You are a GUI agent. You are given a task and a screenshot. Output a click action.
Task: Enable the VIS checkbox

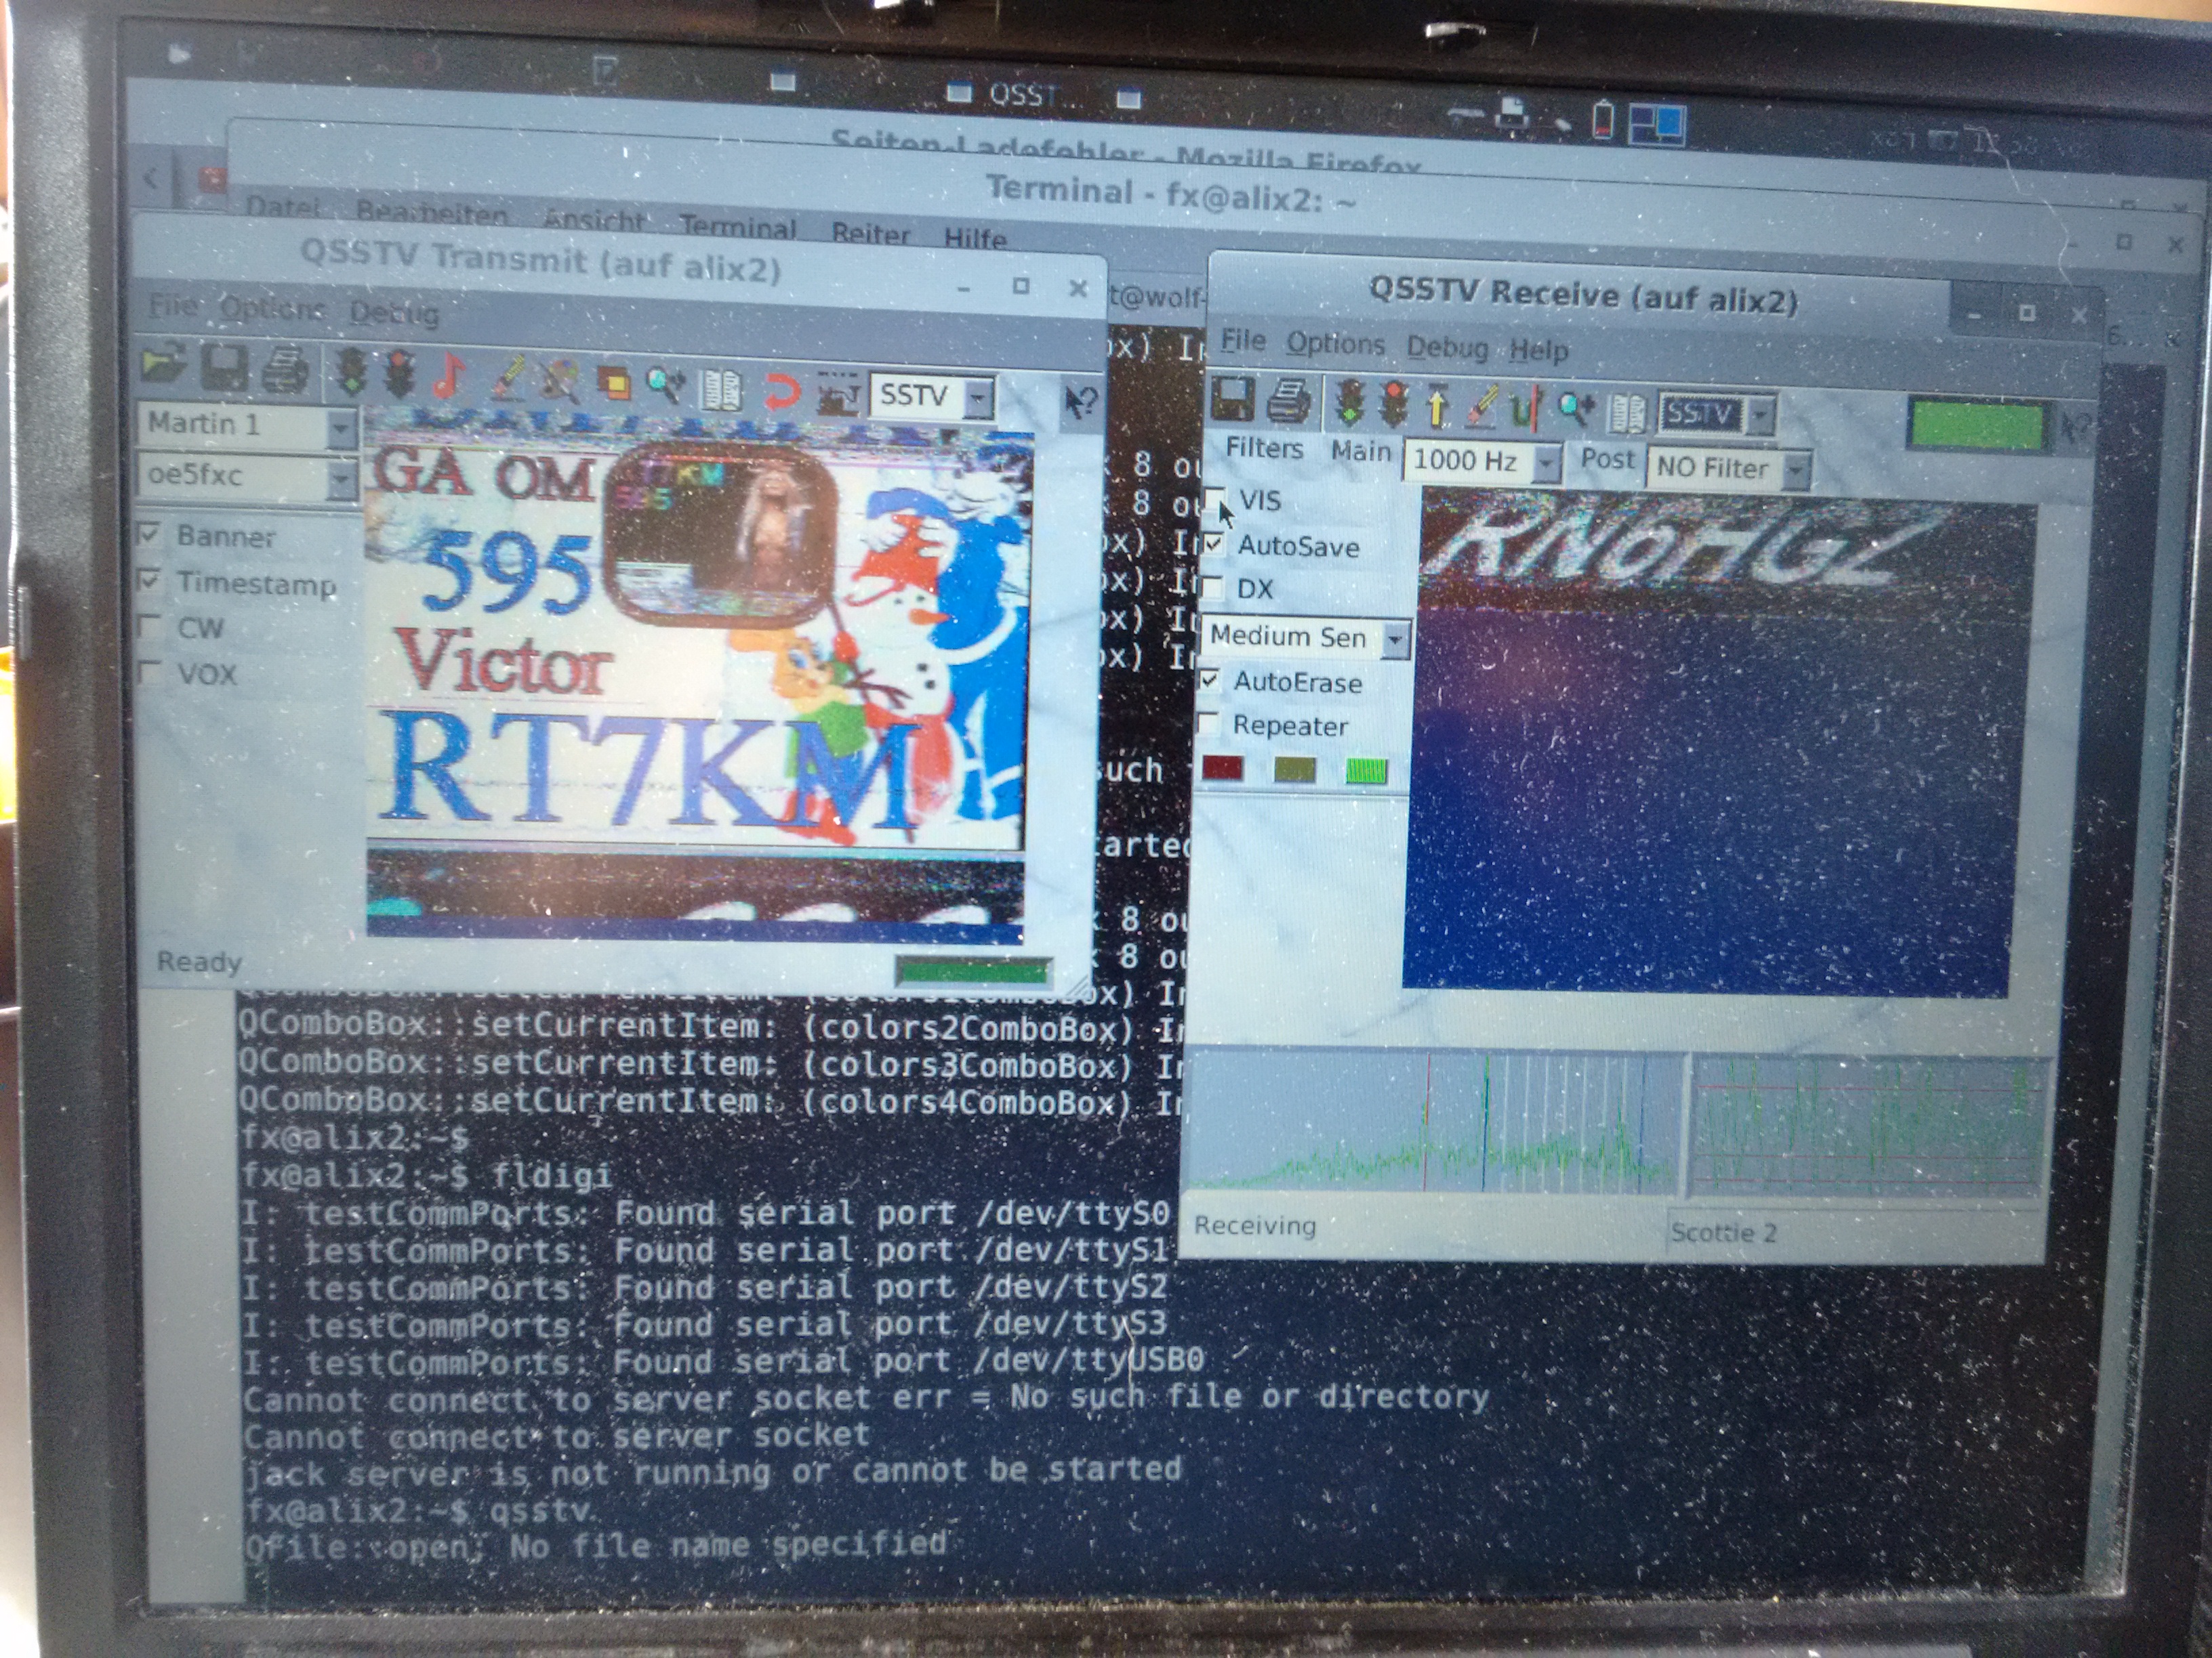[1215, 498]
